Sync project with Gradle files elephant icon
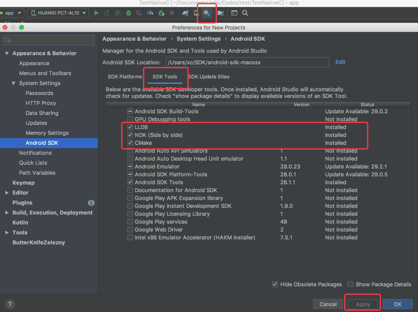This screenshot has height=312, width=418. click(185, 13)
